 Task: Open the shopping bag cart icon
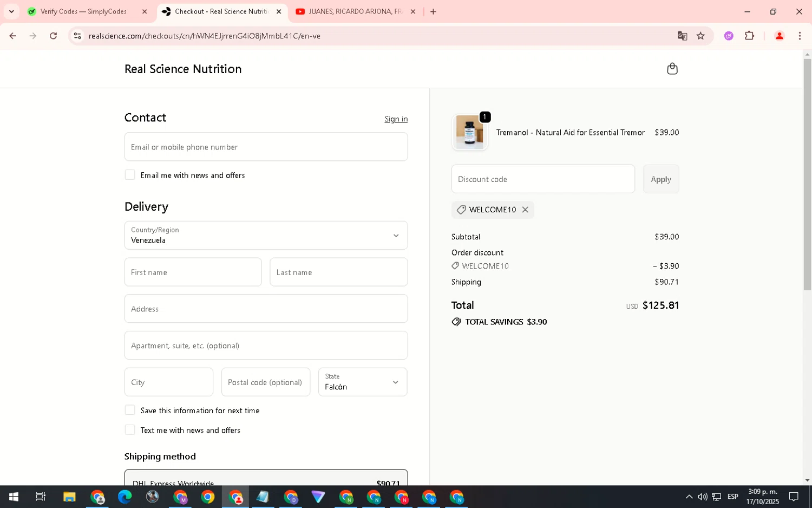coord(672,69)
